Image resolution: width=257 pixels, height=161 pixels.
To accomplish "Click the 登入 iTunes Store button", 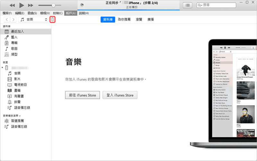I will pyautogui.click(x=120, y=95).
